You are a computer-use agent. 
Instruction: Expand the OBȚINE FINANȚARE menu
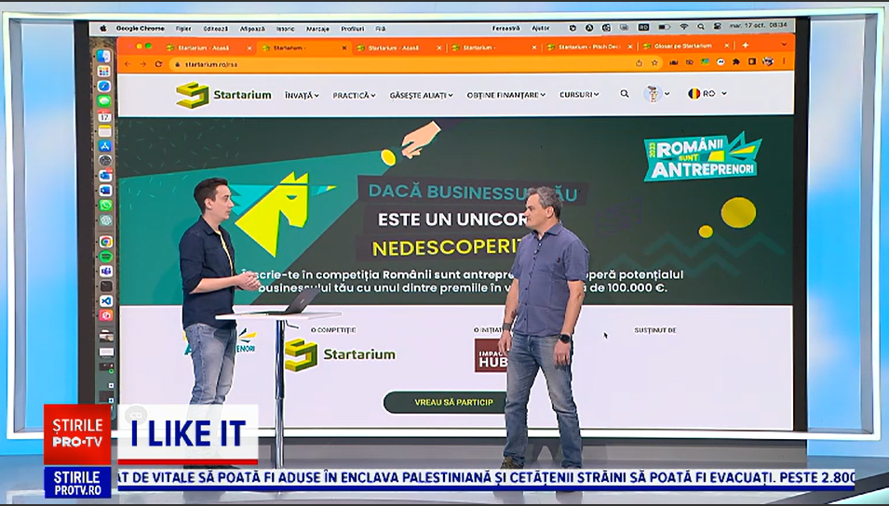click(x=505, y=95)
